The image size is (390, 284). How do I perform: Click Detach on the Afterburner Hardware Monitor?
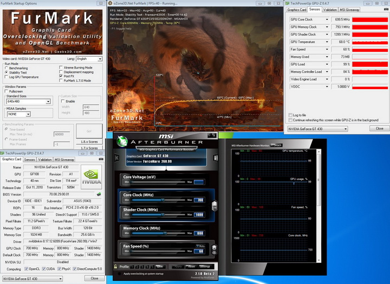[x=276, y=145]
